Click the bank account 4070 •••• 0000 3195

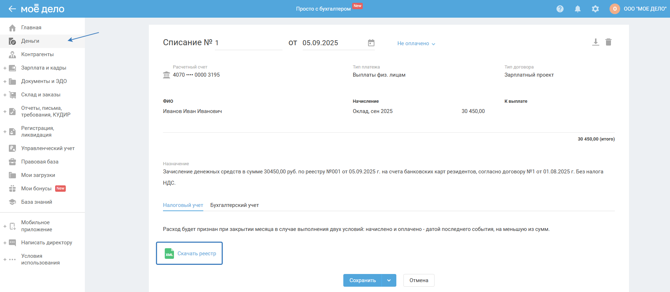point(196,75)
